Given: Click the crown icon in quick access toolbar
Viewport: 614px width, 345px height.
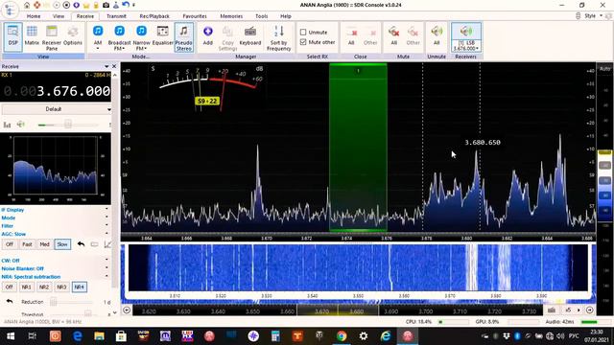Looking at the screenshot, I should (x=86, y=5).
